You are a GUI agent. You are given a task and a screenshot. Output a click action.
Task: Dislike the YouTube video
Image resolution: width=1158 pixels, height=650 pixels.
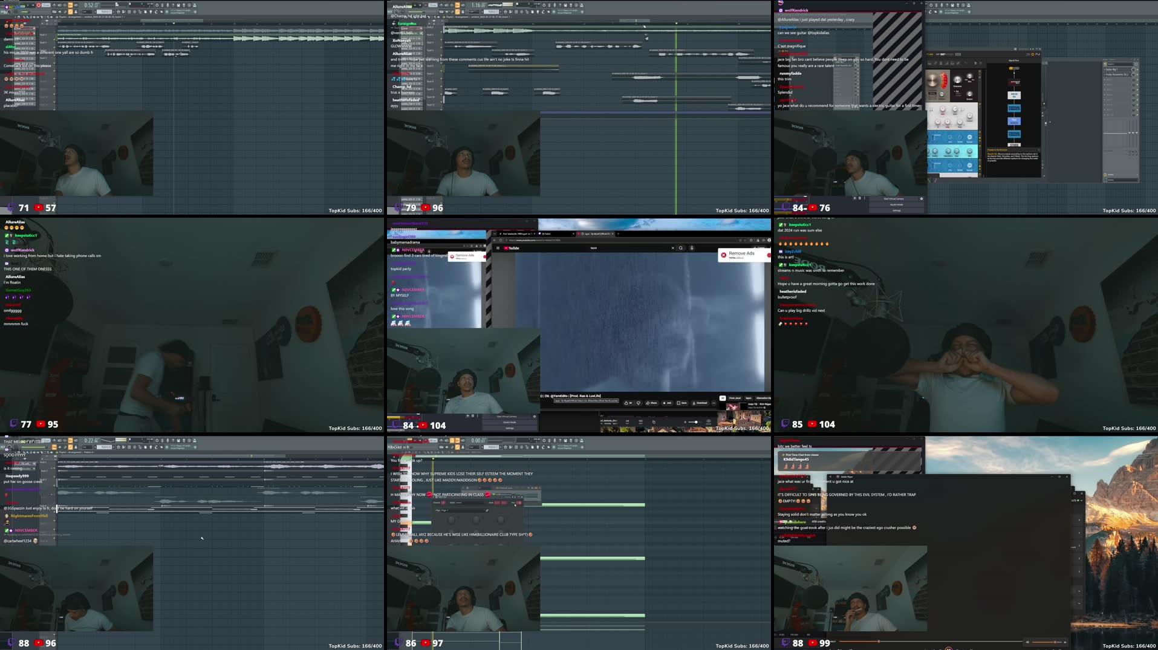coord(639,403)
